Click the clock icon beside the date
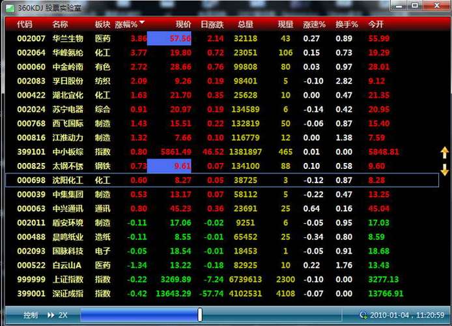This screenshot has width=452, height=326. pyautogui.click(x=363, y=315)
